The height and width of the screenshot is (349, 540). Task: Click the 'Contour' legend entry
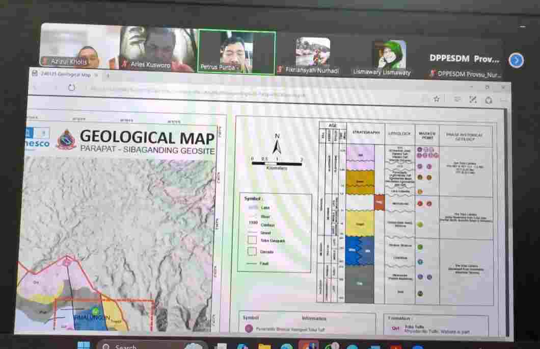point(262,225)
